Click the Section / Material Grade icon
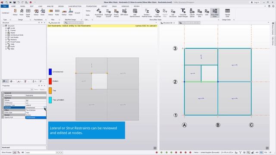The image size is (276, 155). [147, 12]
